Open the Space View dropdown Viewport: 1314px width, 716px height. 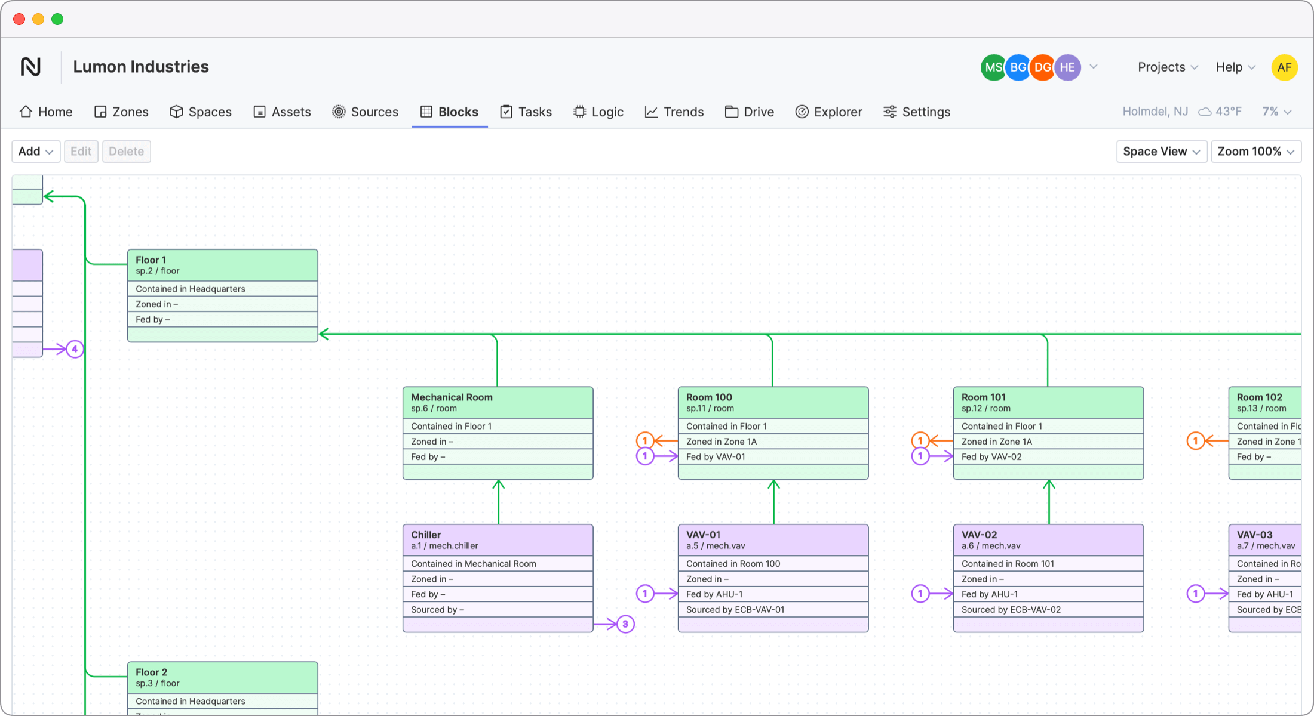tap(1161, 152)
